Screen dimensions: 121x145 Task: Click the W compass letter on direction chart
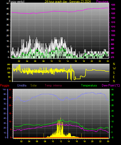coord(114,68)
